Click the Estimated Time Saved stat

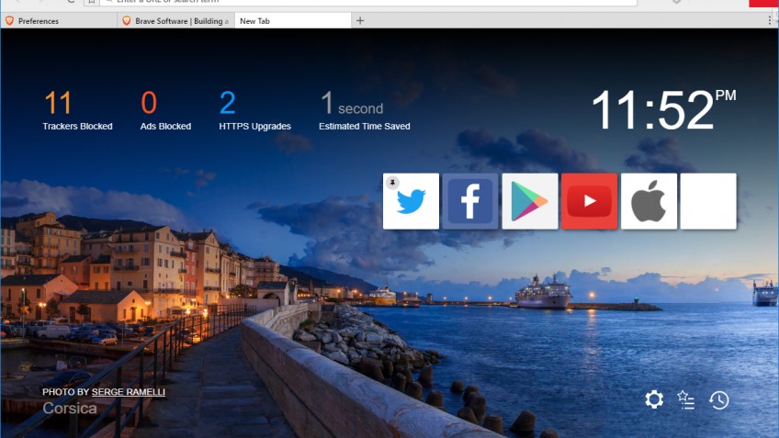click(x=365, y=110)
